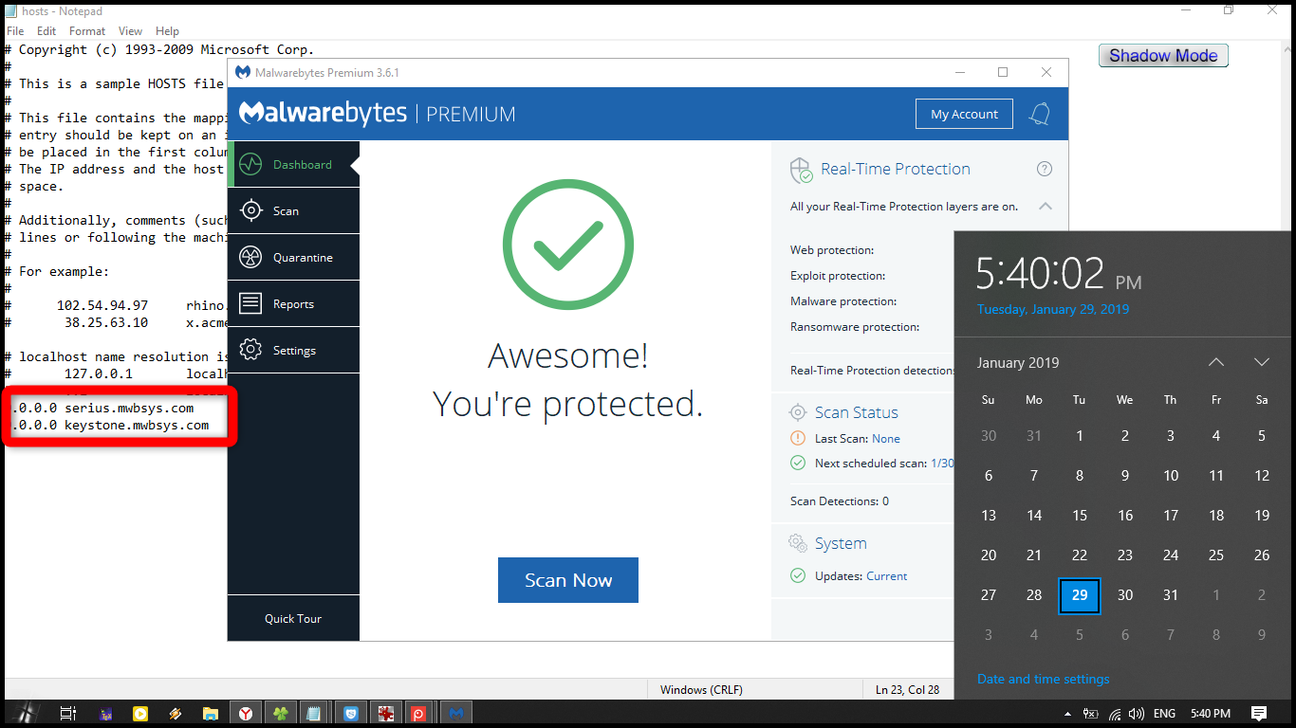This screenshot has width=1296, height=728.
Task: Go to next month in calendar
Action: tap(1262, 362)
